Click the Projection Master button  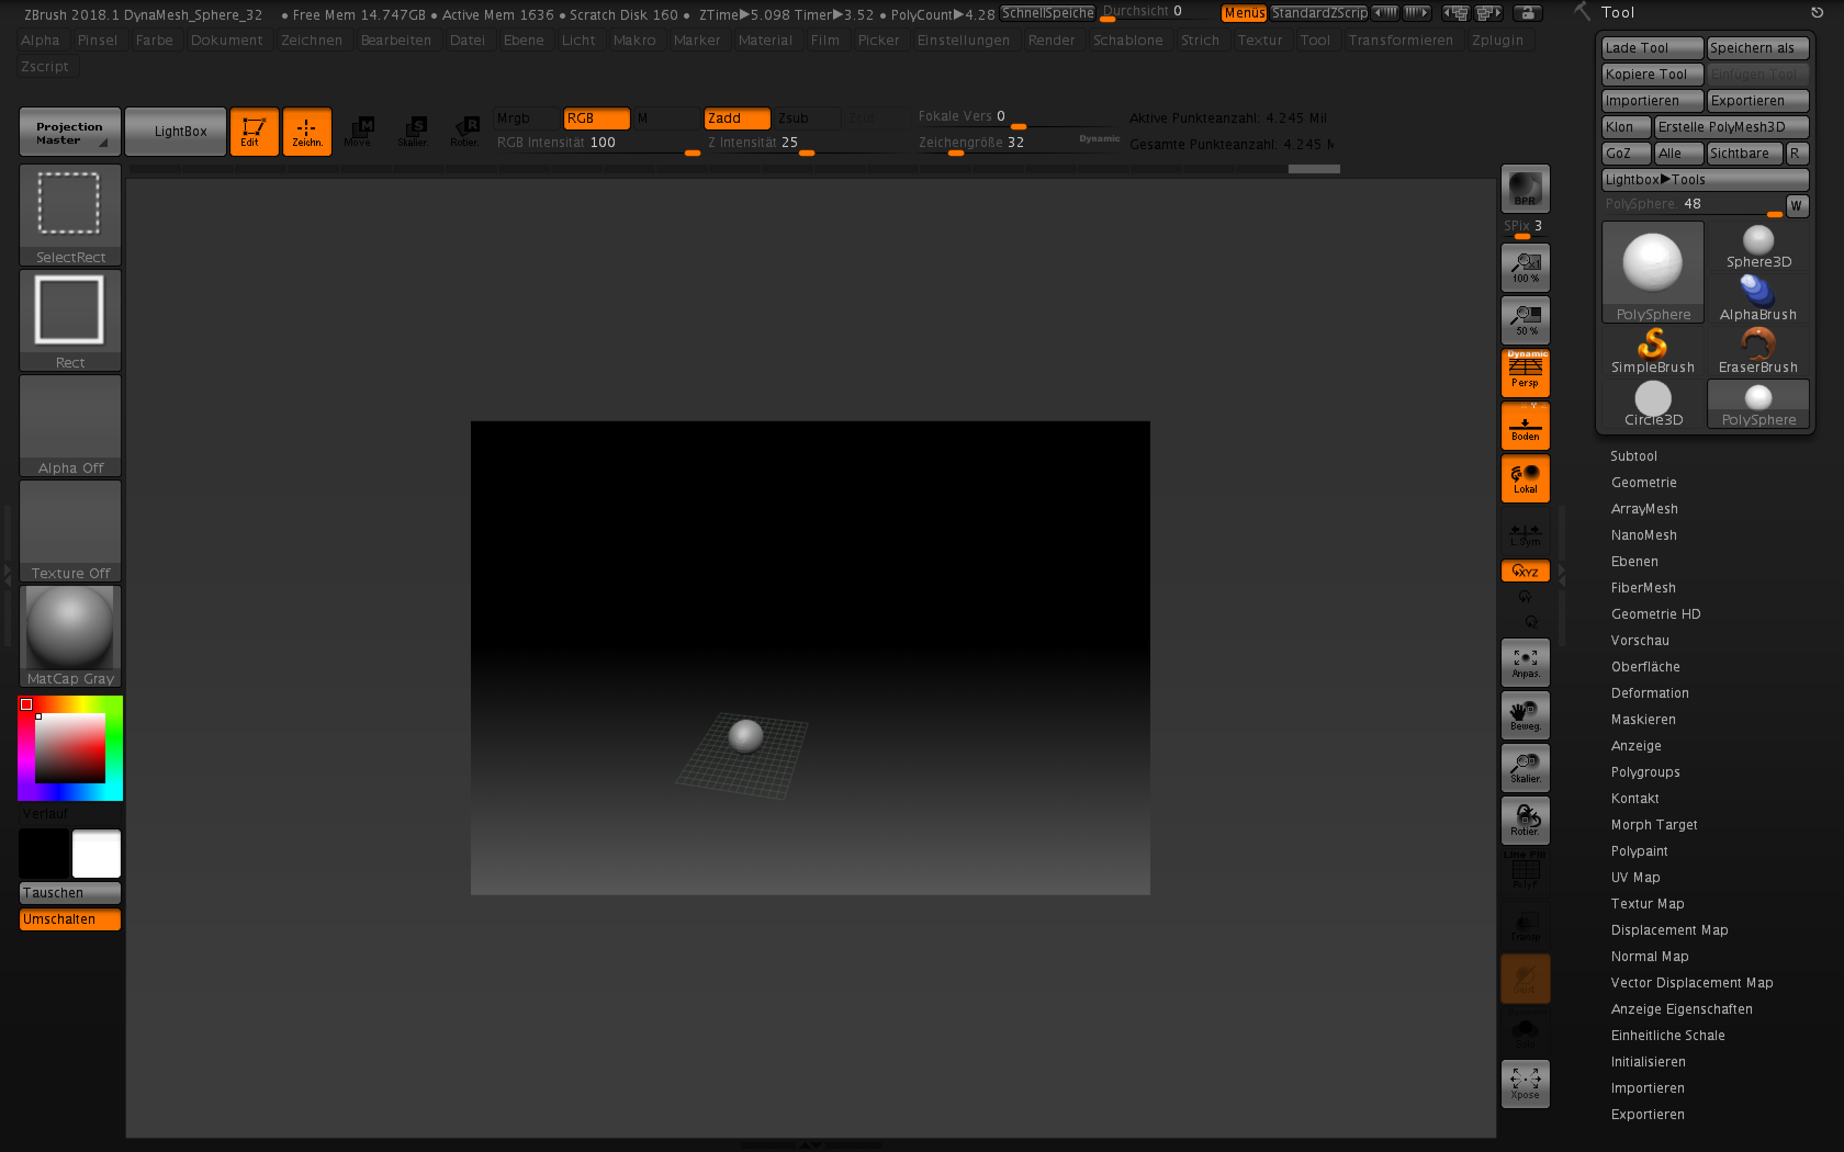tap(69, 132)
